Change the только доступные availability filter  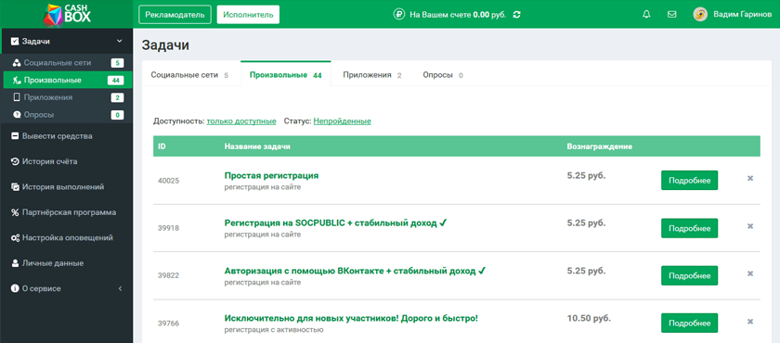241,121
